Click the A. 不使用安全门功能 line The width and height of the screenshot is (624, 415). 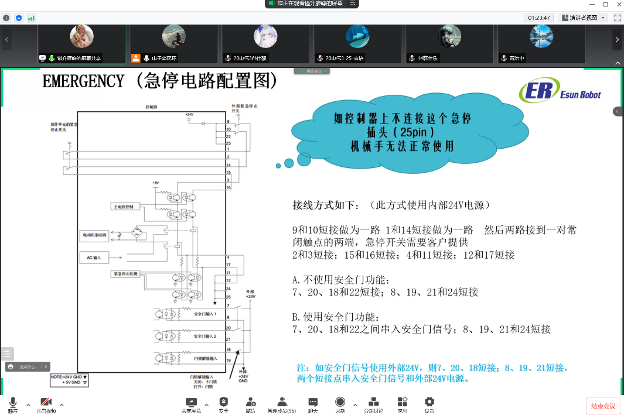[342, 280]
